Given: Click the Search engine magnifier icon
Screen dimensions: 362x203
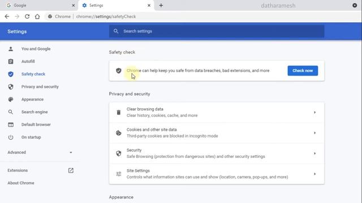Looking at the screenshot, I should pyautogui.click(x=11, y=112).
